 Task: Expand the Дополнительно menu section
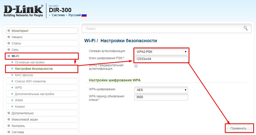tap(42, 113)
